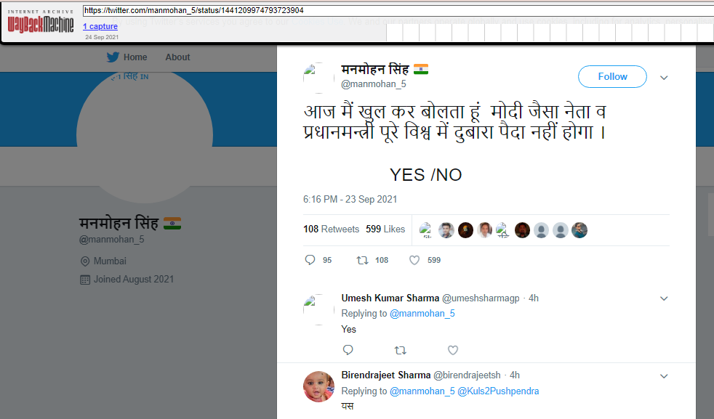Open the About menu item
The width and height of the screenshot is (714, 419).
point(177,57)
